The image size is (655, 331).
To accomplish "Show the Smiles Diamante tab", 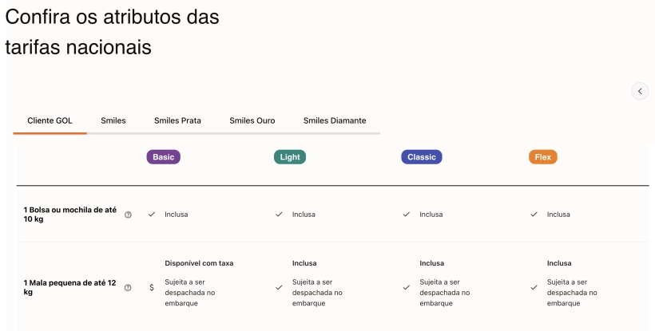I will [335, 120].
